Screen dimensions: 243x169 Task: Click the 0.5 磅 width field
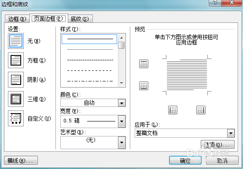(x=89, y=121)
